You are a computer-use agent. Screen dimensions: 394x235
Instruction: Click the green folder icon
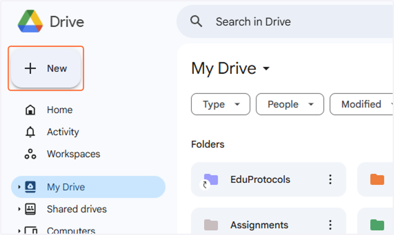pos(377,225)
